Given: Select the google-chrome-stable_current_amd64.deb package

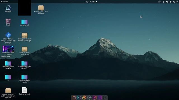Looking at the screenshot, I should pyautogui.click(x=8, y=91).
